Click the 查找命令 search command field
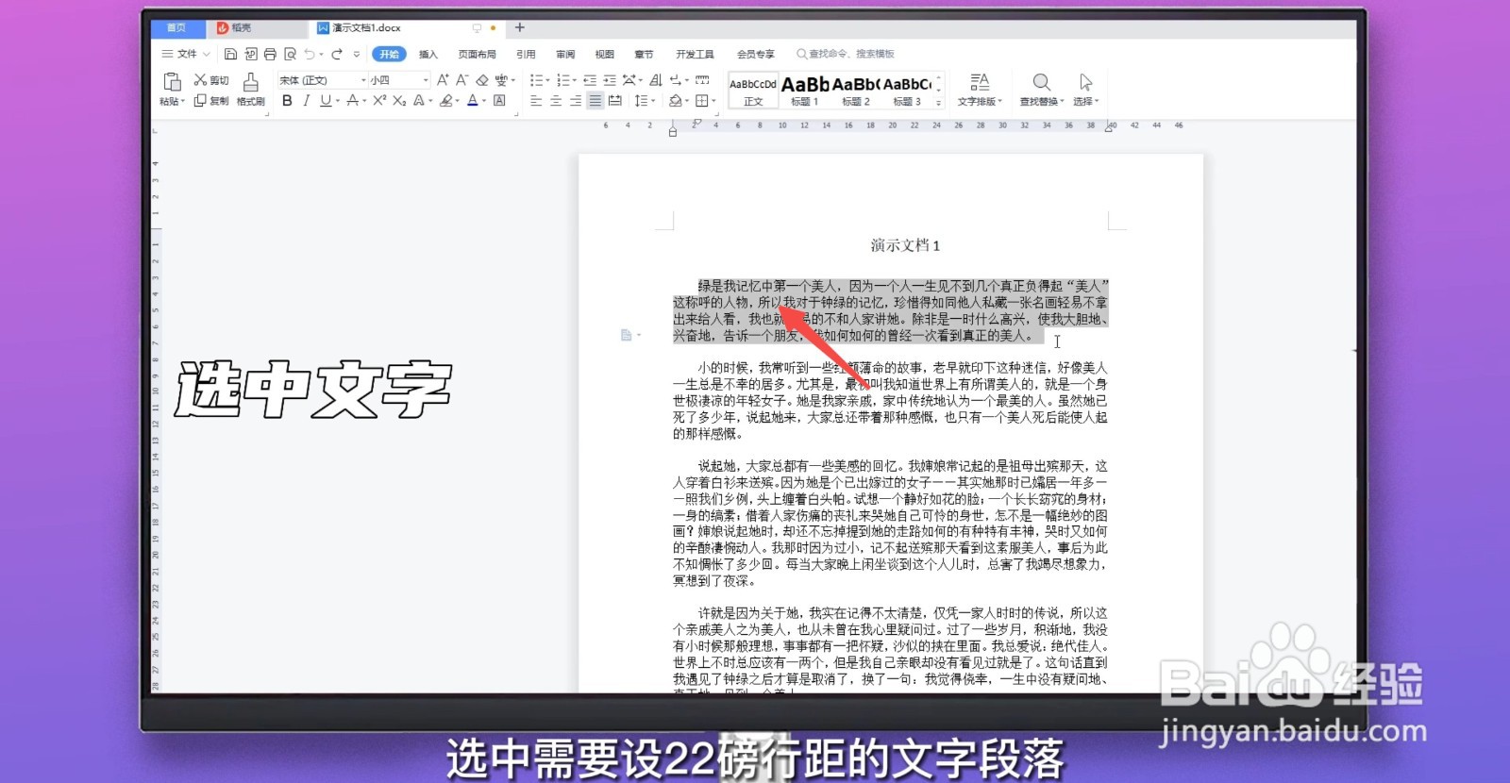 (x=846, y=54)
